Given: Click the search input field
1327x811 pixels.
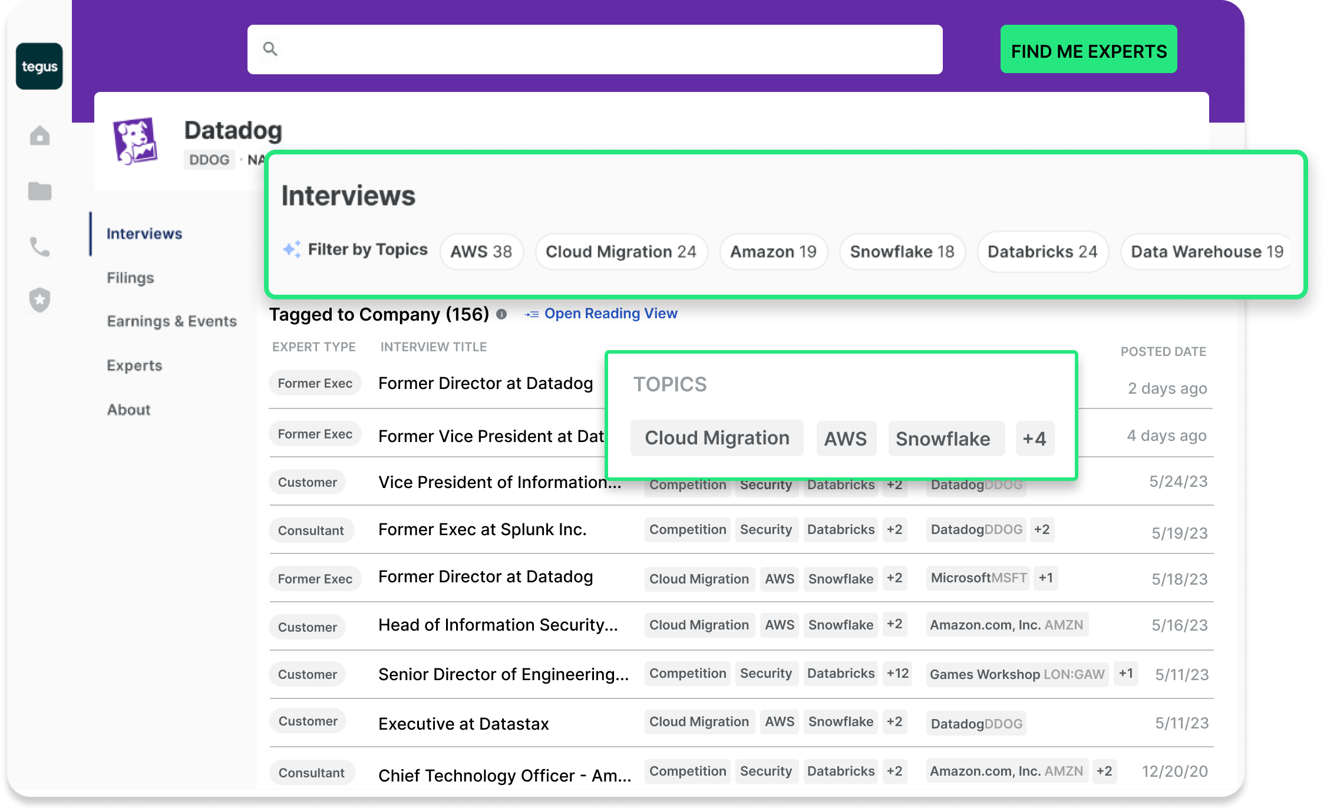Looking at the screenshot, I should (595, 50).
